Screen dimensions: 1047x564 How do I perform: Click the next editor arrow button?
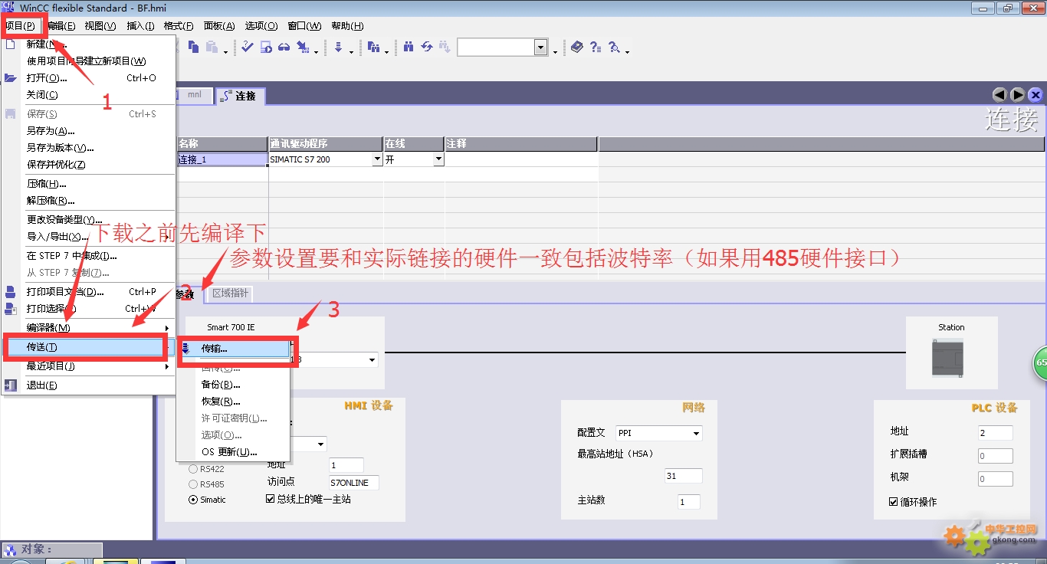tap(1018, 95)
